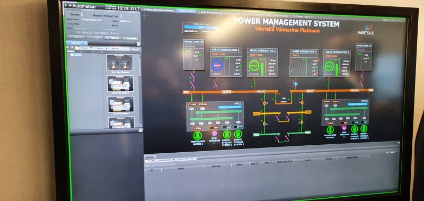Click the Main Generator 1 stopped symbol
The height and width of the screenshot is (201, 424).
click(x=217, y=65)
